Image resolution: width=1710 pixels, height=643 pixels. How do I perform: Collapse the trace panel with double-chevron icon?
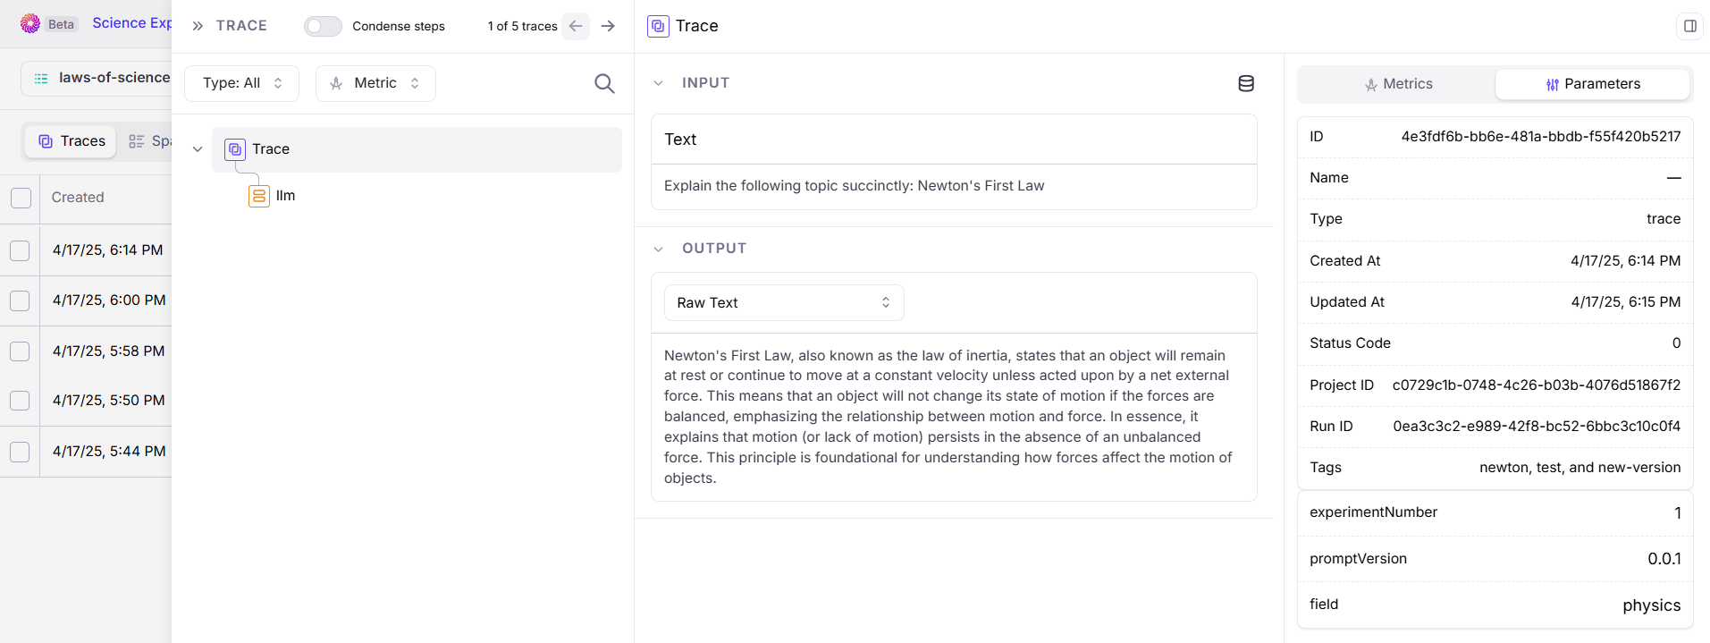[198, 26]
